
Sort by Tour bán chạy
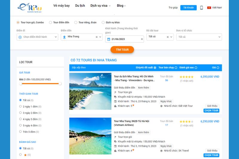[176, 68]
